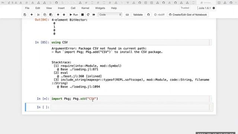Image resolution: width=238 pixels, height=134 pixels.
Task: Open the Code cell type dropdown
Action: pyautogui.click(x=110, y=15)
